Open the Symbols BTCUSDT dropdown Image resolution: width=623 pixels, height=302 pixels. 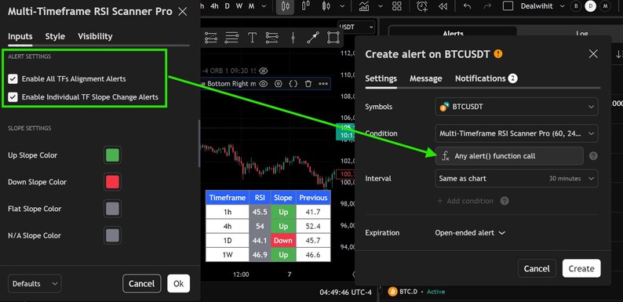point(516,107)
